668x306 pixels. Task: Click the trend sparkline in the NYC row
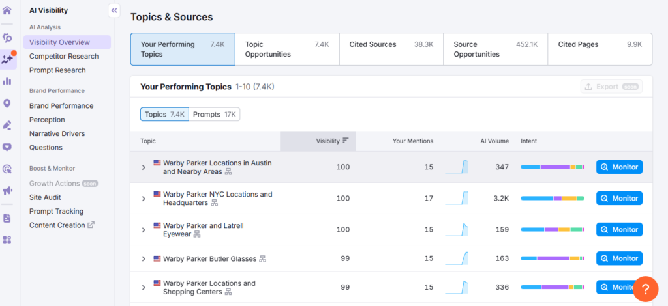457,198
